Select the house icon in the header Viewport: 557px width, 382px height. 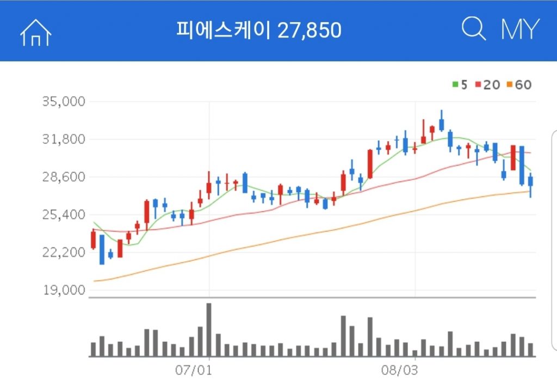(36, 30)
